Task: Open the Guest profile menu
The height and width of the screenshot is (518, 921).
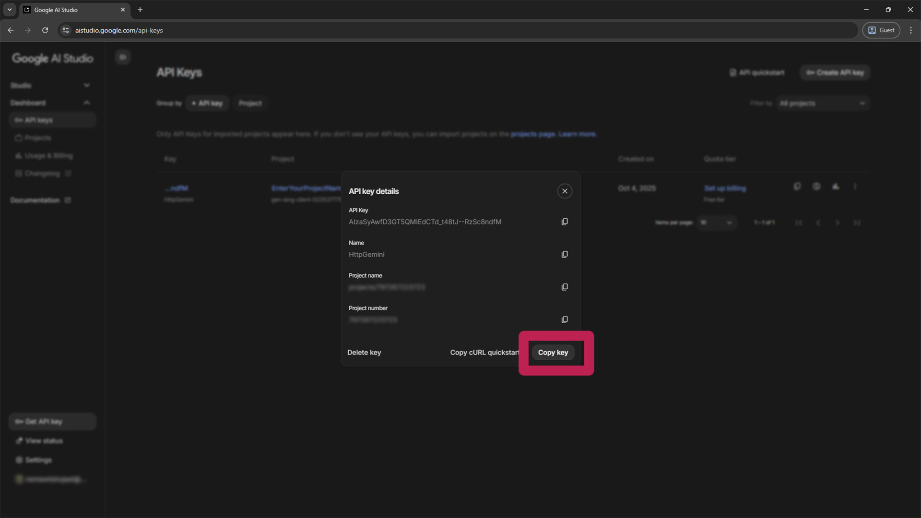Action: (x=881, y=30)
